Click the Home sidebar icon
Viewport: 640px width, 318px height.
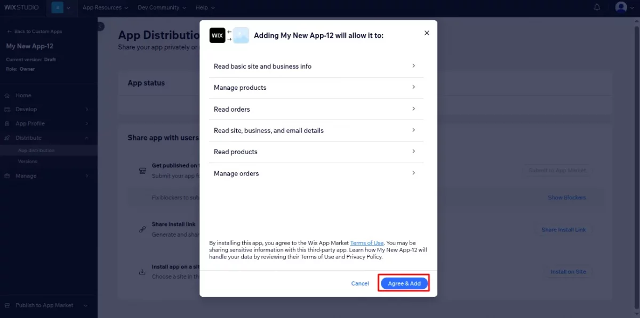coord(7,96)
